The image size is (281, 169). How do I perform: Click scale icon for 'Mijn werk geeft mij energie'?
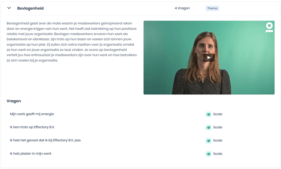point(208,114)
